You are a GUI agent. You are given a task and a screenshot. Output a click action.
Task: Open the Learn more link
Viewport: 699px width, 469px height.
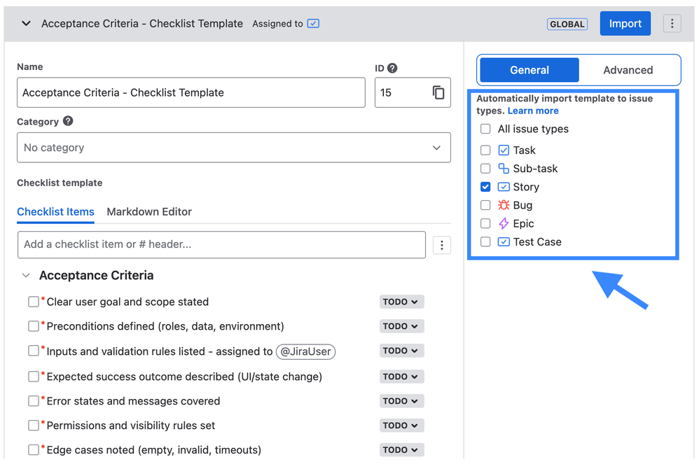(533, 110)
